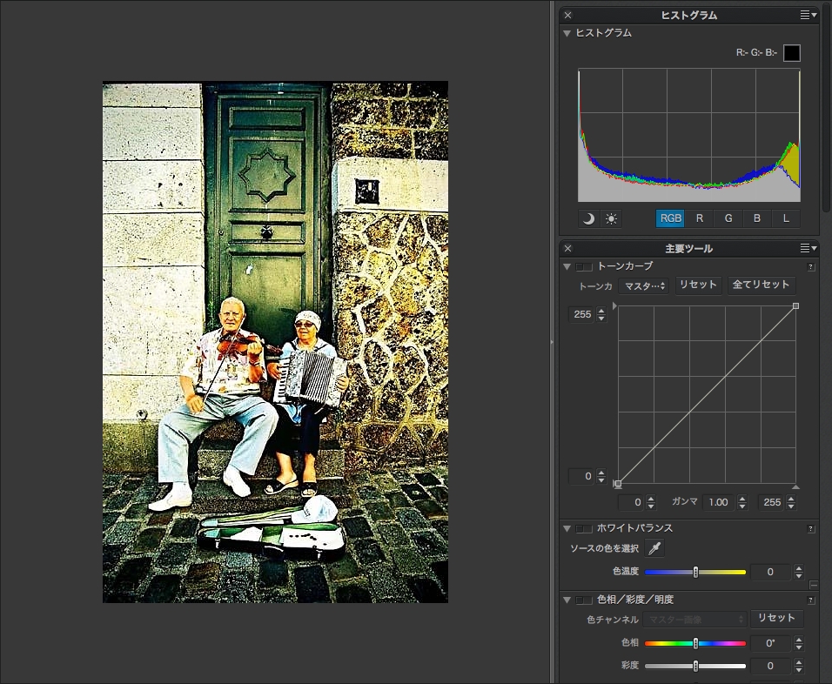Image resolution: width=832 pixels, height=684 pixels.
Task: Click the highlight warning sun icon
Action: [612, 218]
